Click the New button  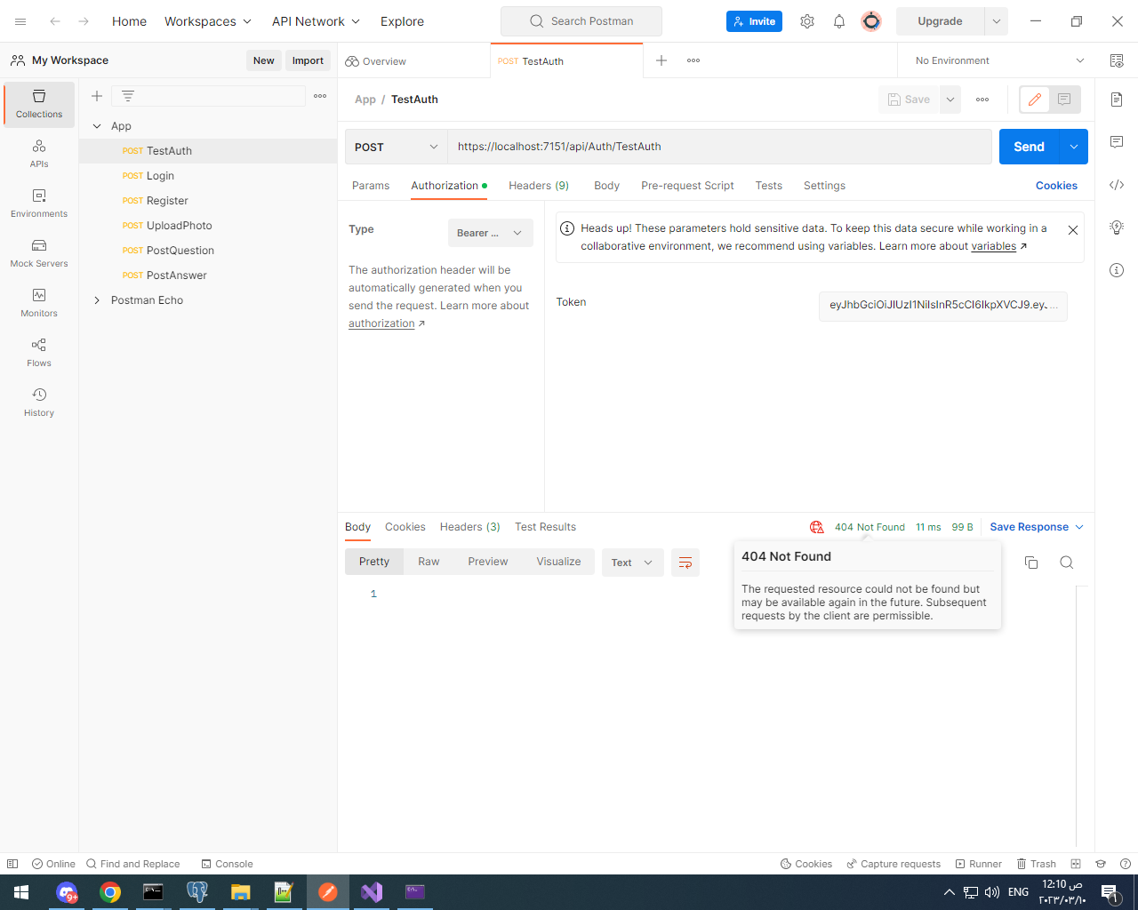tap(263, 60)
